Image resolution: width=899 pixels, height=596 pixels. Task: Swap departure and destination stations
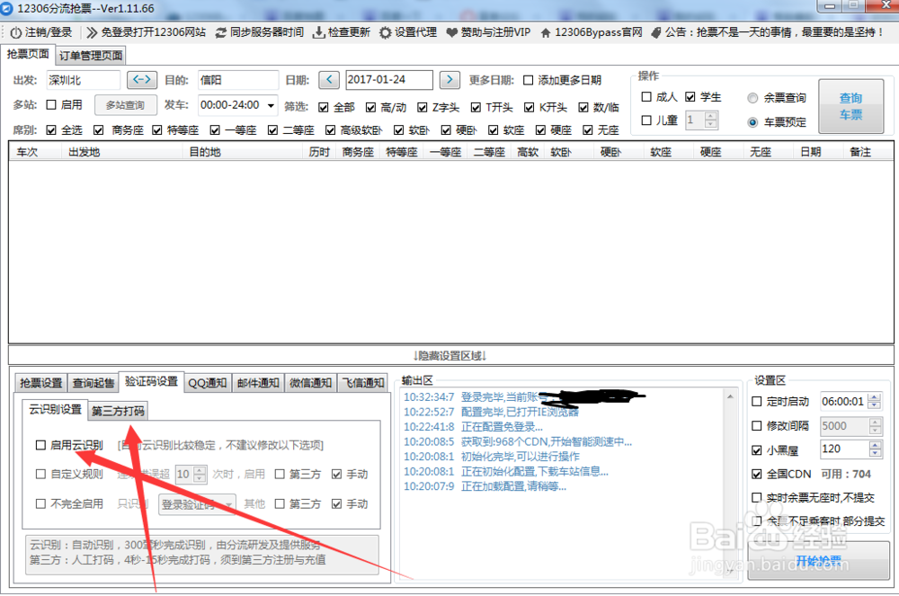click(x=142, y=80)
